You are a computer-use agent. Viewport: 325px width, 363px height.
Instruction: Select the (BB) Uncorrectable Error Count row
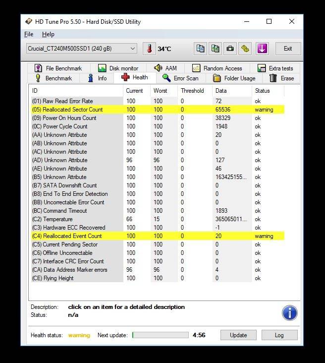click(x=158, y=202)
